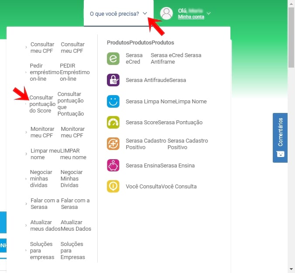Click the Serasa Antifraude padlock icon
This screenshot has height=273, width=295.
click(113, 80)
